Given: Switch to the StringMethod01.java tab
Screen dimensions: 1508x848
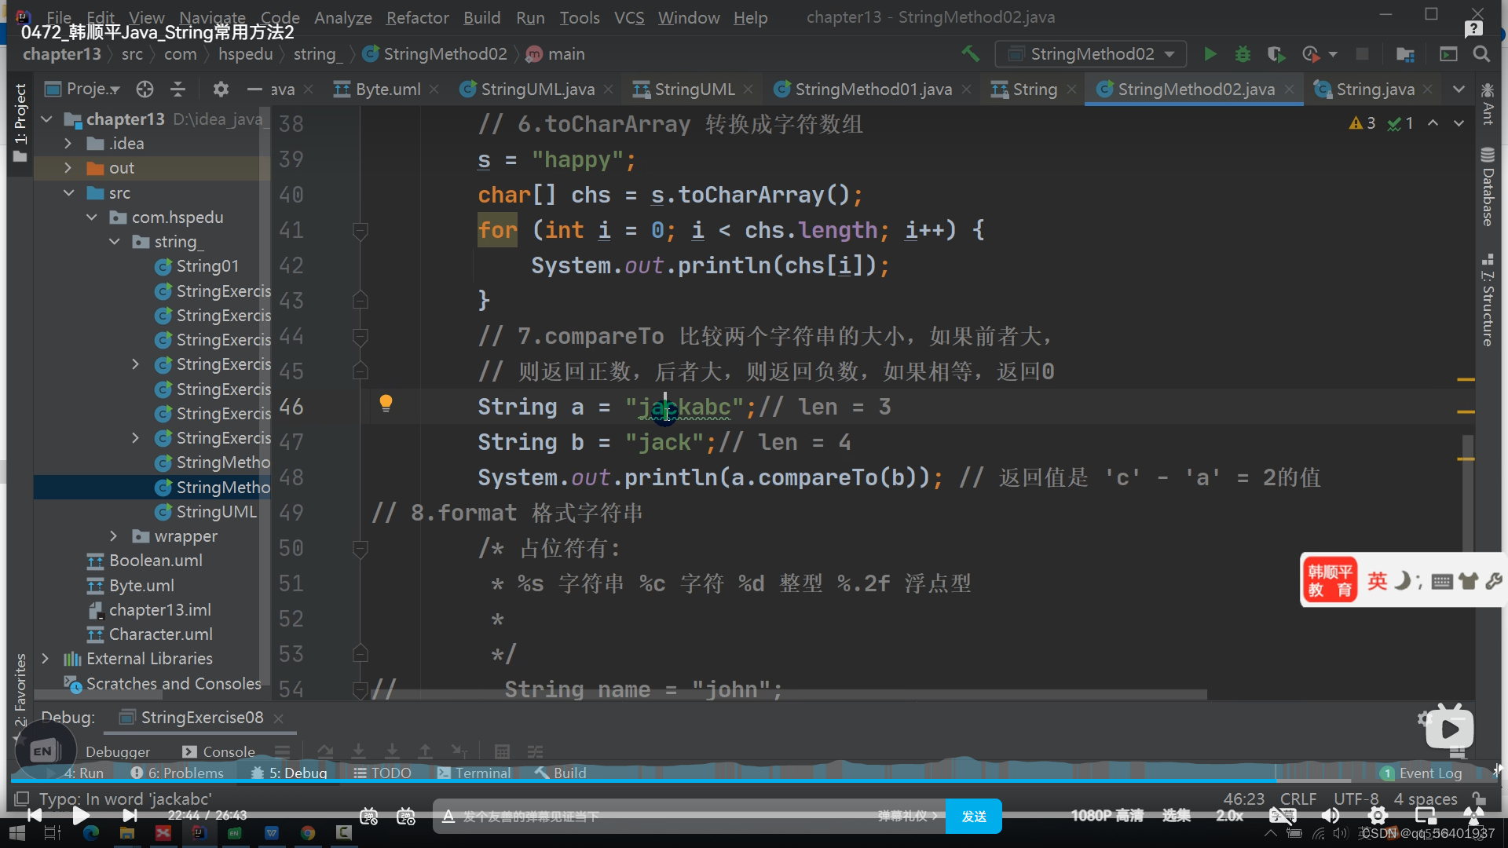Looking at the screenshot, I should [873, 90].
